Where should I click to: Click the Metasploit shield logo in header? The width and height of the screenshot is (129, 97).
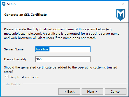click(x=121, y=15)
